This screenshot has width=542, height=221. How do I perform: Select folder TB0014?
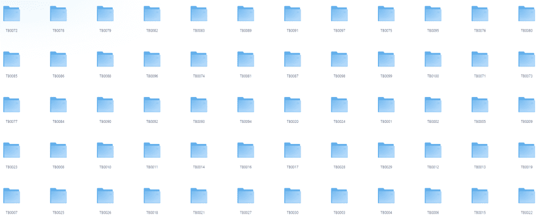(199, 150)
